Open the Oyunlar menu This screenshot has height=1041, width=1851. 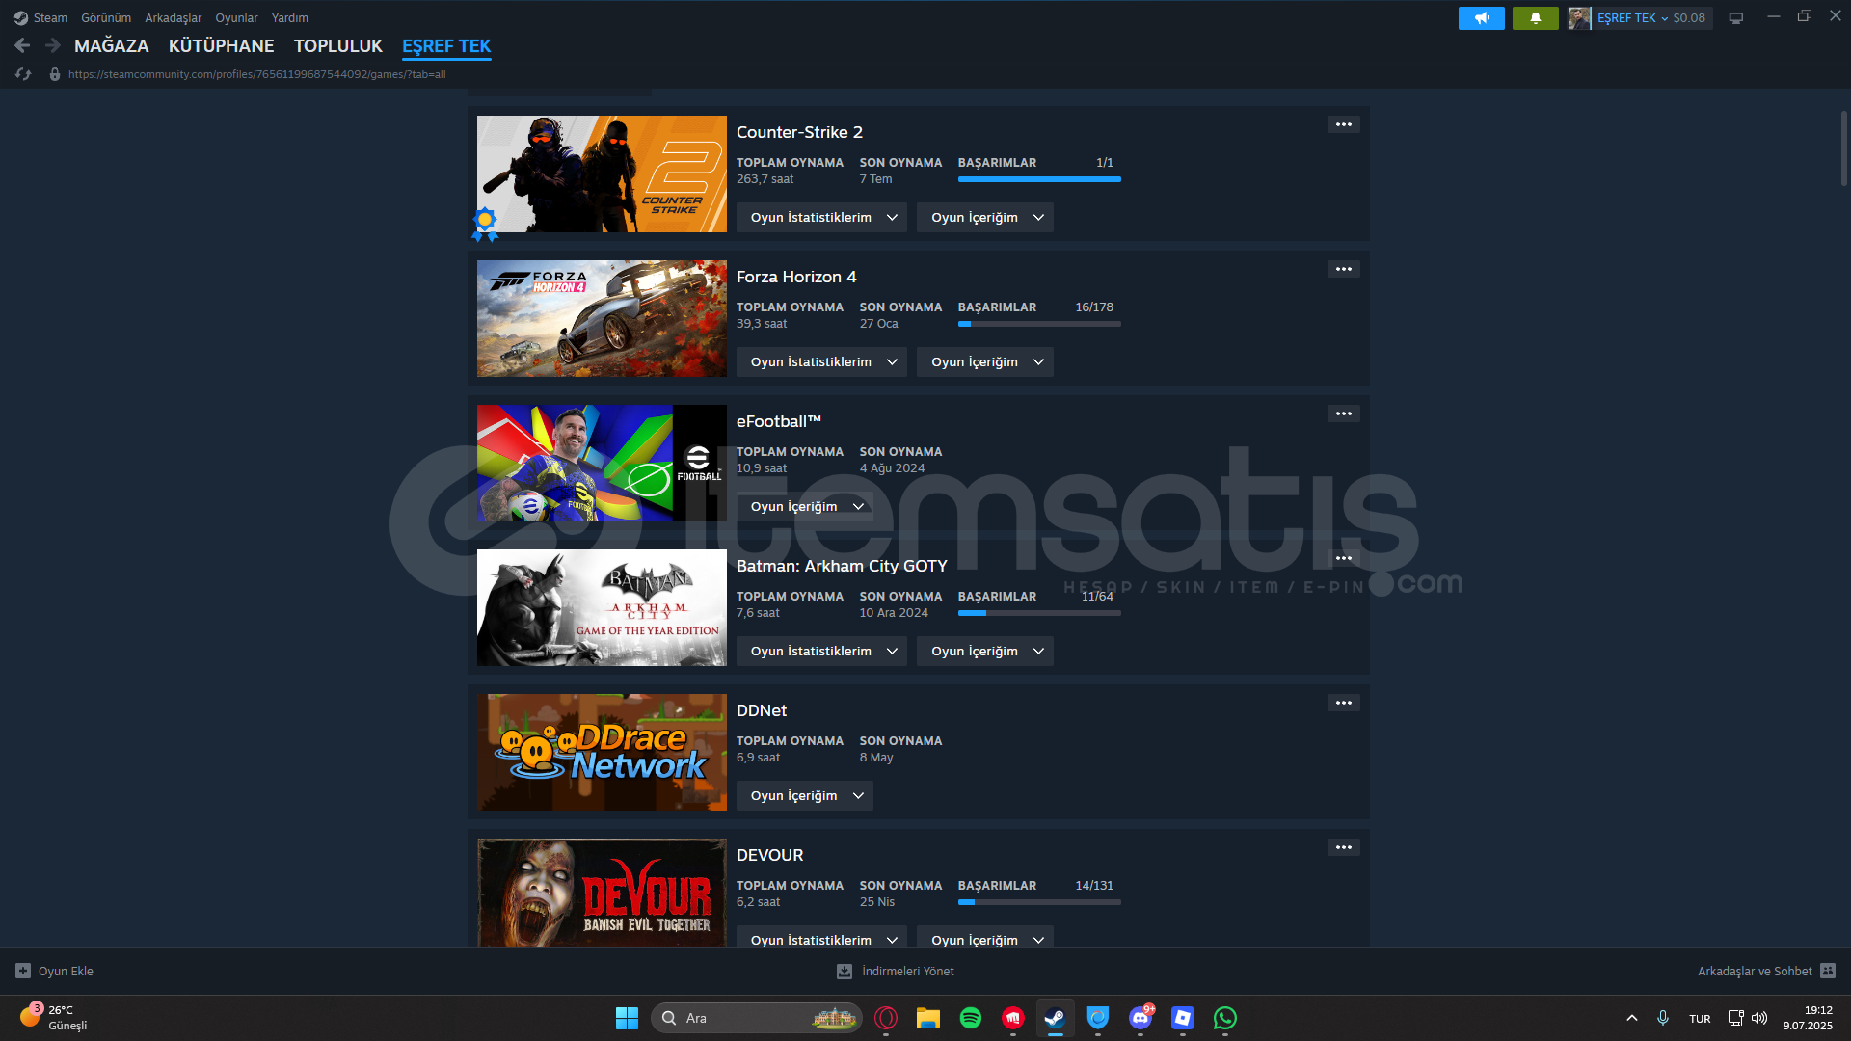click(x=236, y=17)
